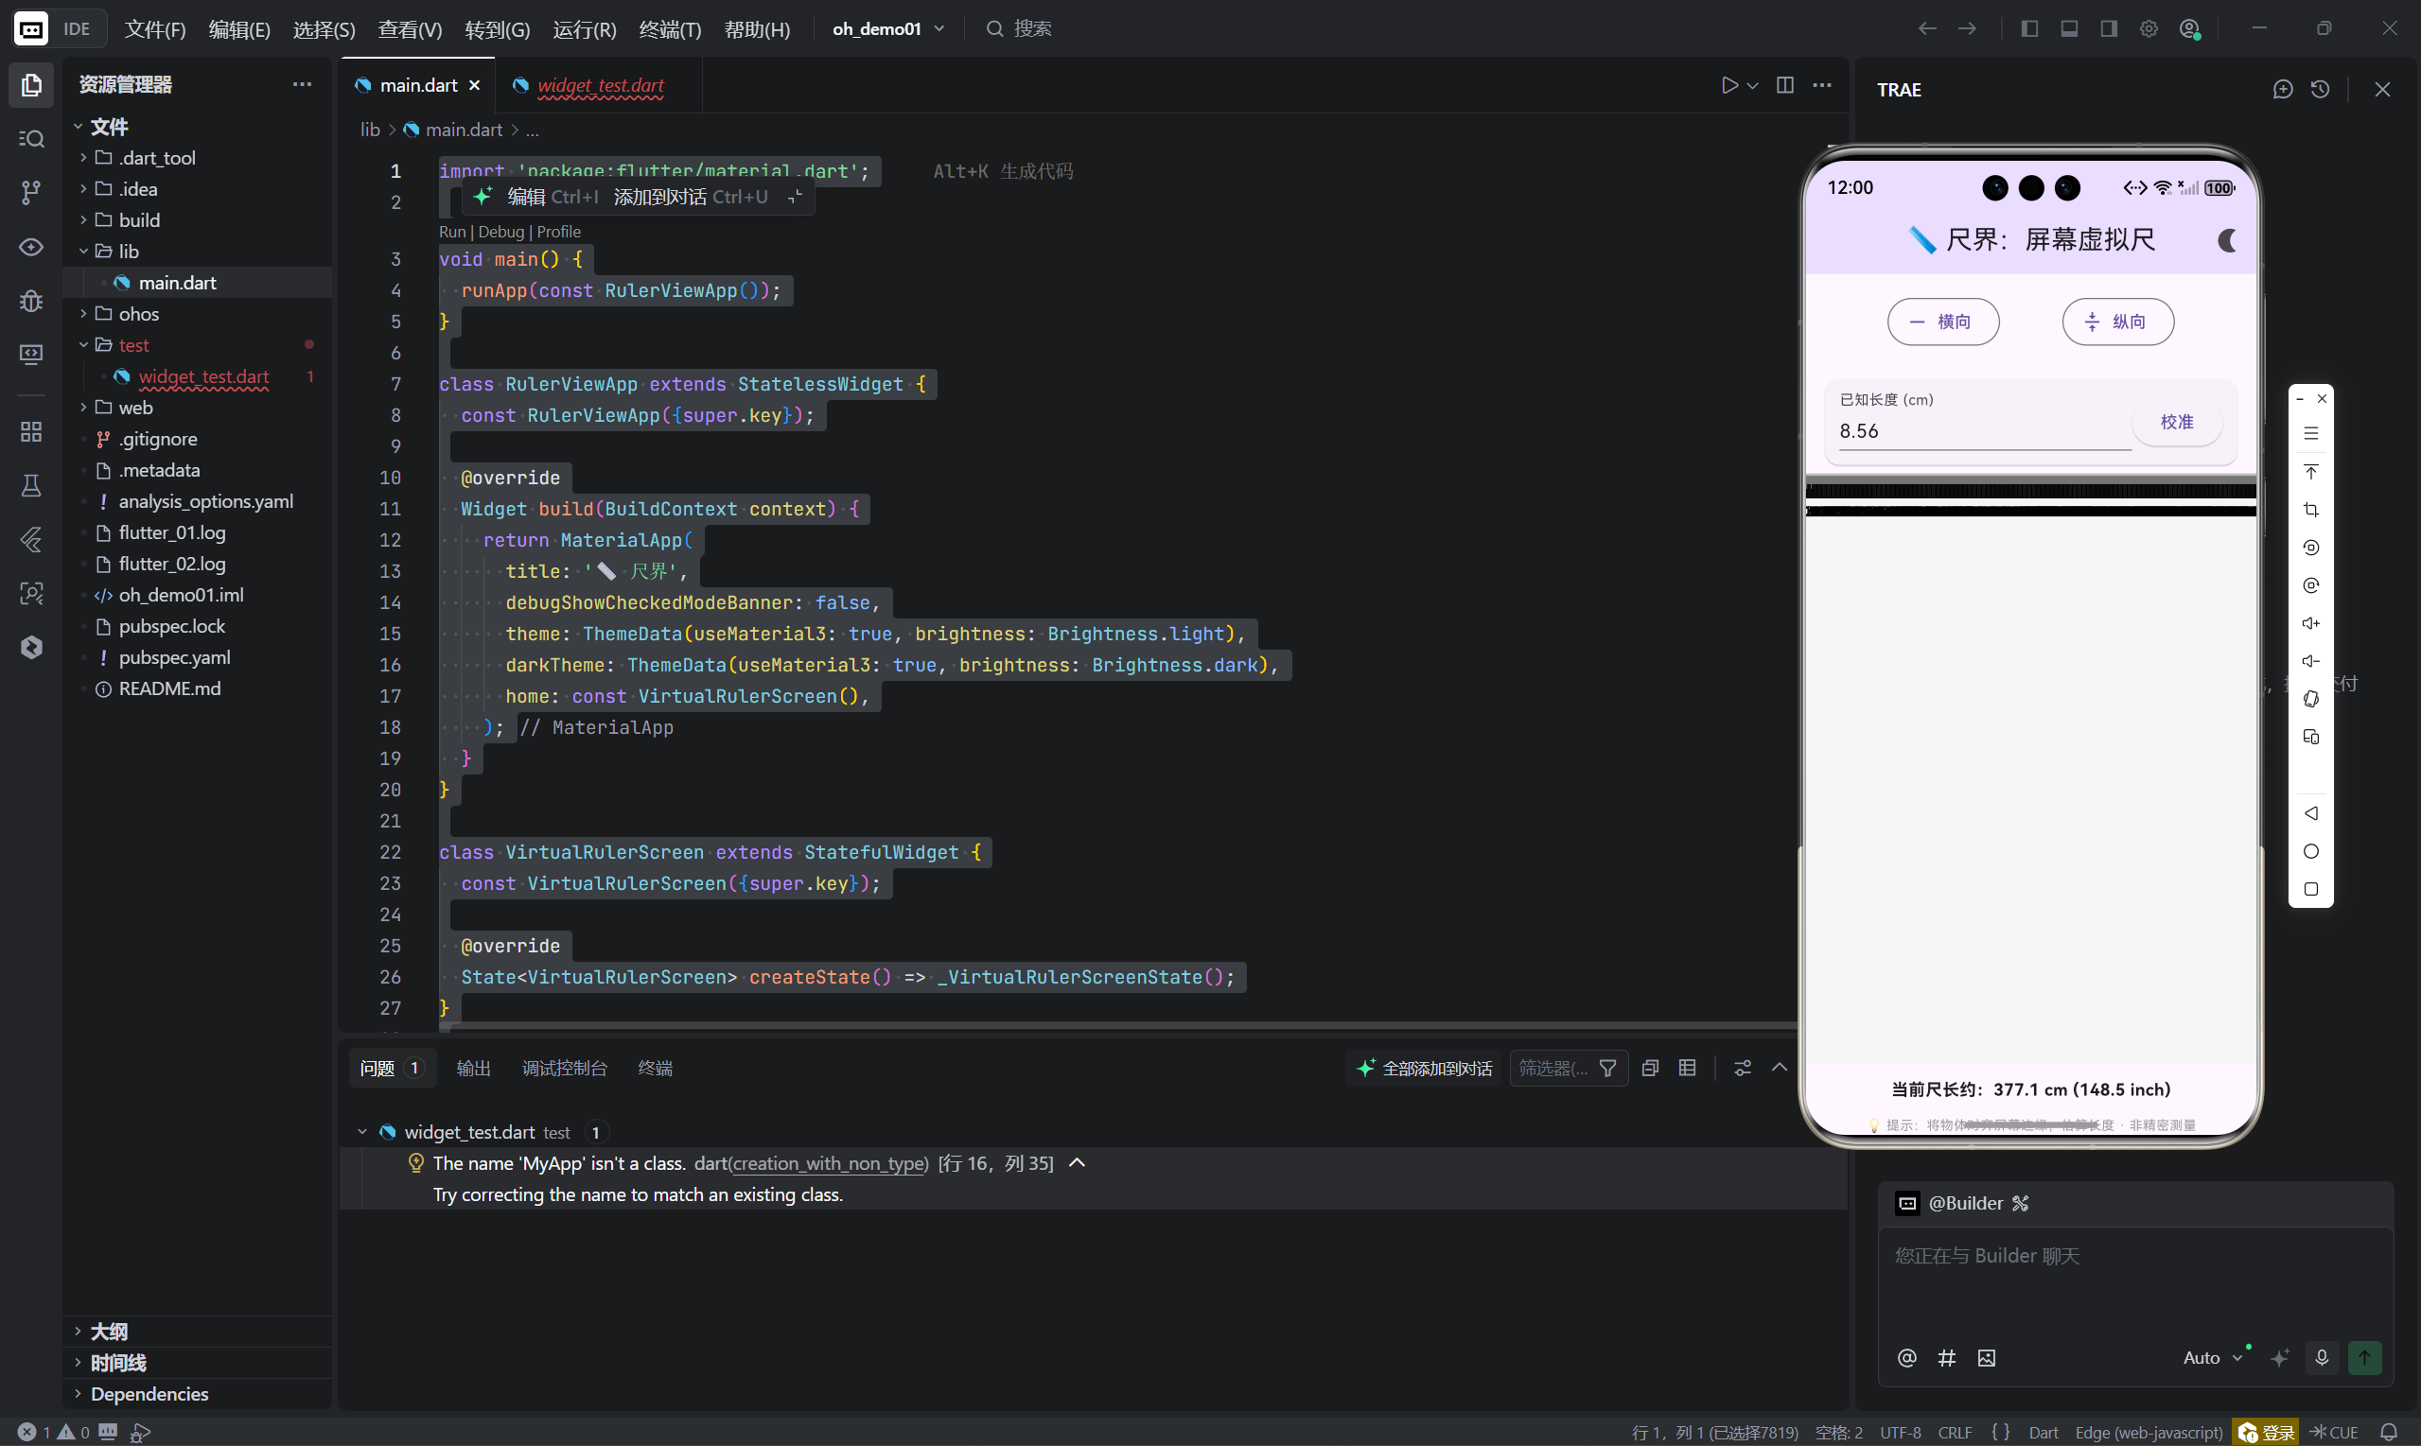2421x1446 pixels.
Task: Switch to the 调试控制台 tab
Action: pyautogui.click(x=564, y=1068)
